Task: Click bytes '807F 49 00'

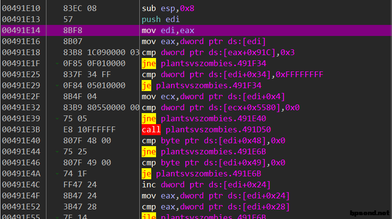Action: coord(87,162)
